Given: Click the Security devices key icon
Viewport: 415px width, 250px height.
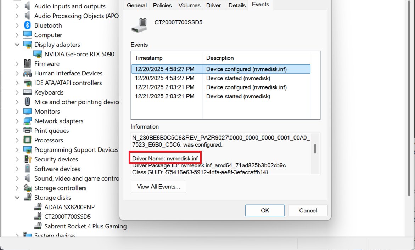Looking at the screenshot, I should pyautogui.click(x=28, y=159).
